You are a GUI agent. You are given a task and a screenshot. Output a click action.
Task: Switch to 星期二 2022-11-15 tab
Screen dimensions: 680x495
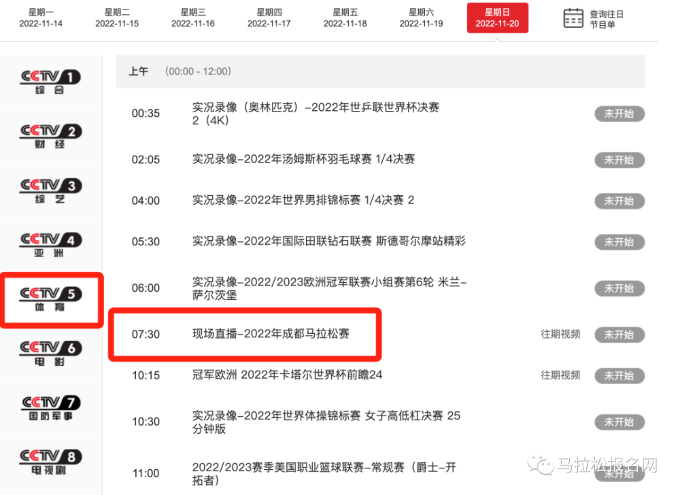coord(117,18)
